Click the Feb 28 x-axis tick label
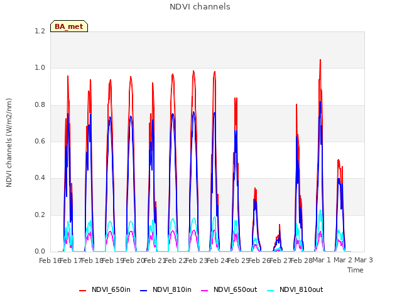 click(301, 260)
